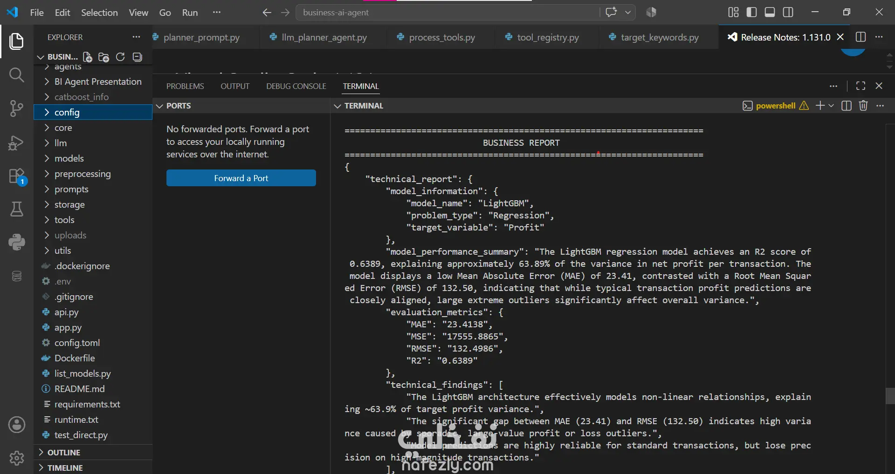This screenshot has height=474, width=895.
Task: Open README.md in Explorer
Action: [93, 389]
